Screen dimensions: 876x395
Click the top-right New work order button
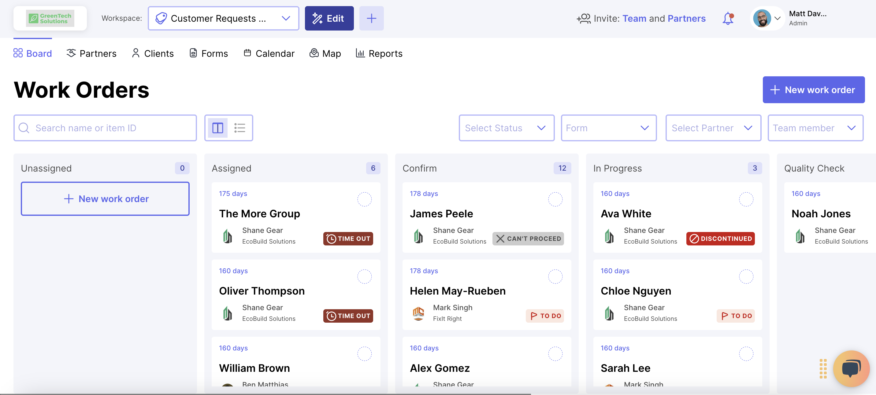(813, 89)
